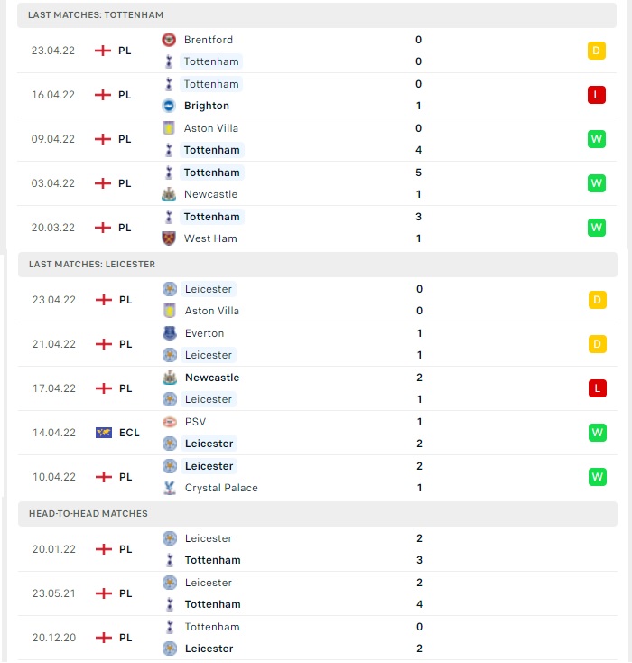Click the Brighton club crest icon
This screenshot has height=663, width=632.
click(169, 106)
